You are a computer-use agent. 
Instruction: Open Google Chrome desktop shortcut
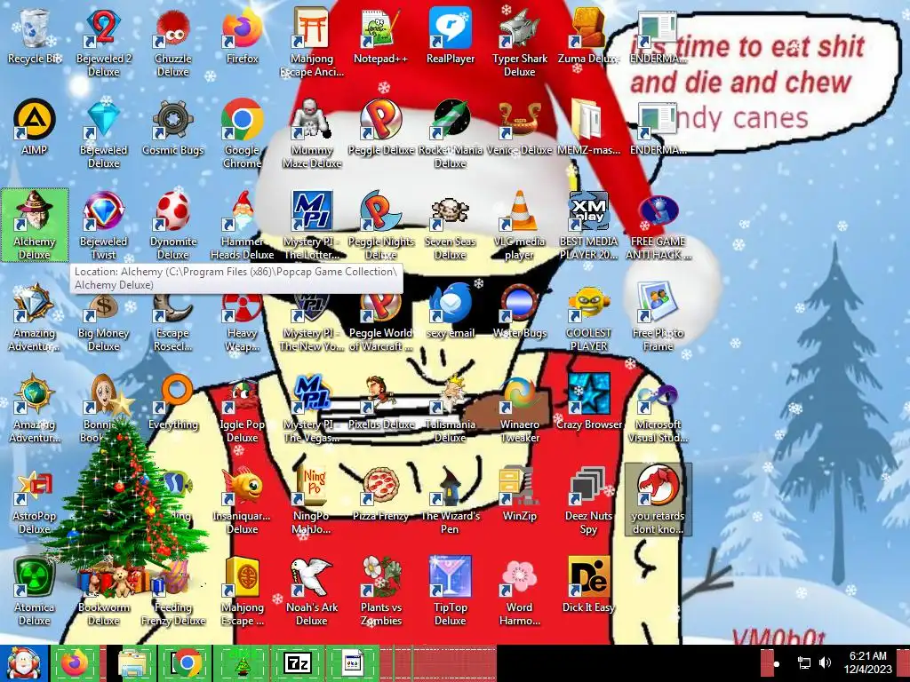click(x=242, y=133)
